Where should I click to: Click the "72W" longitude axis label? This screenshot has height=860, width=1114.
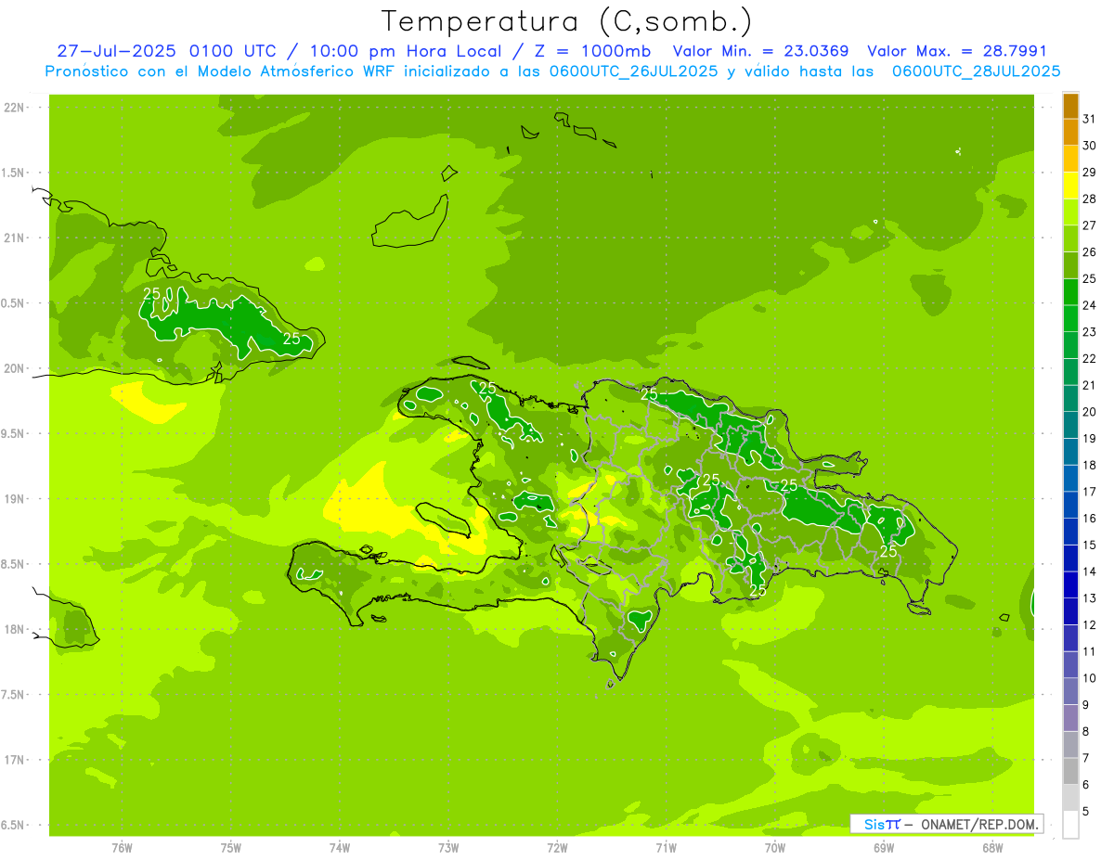click(557, 848)
